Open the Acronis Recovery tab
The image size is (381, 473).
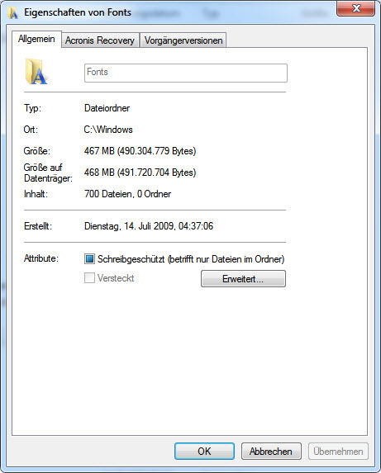[x=100, y=40]
